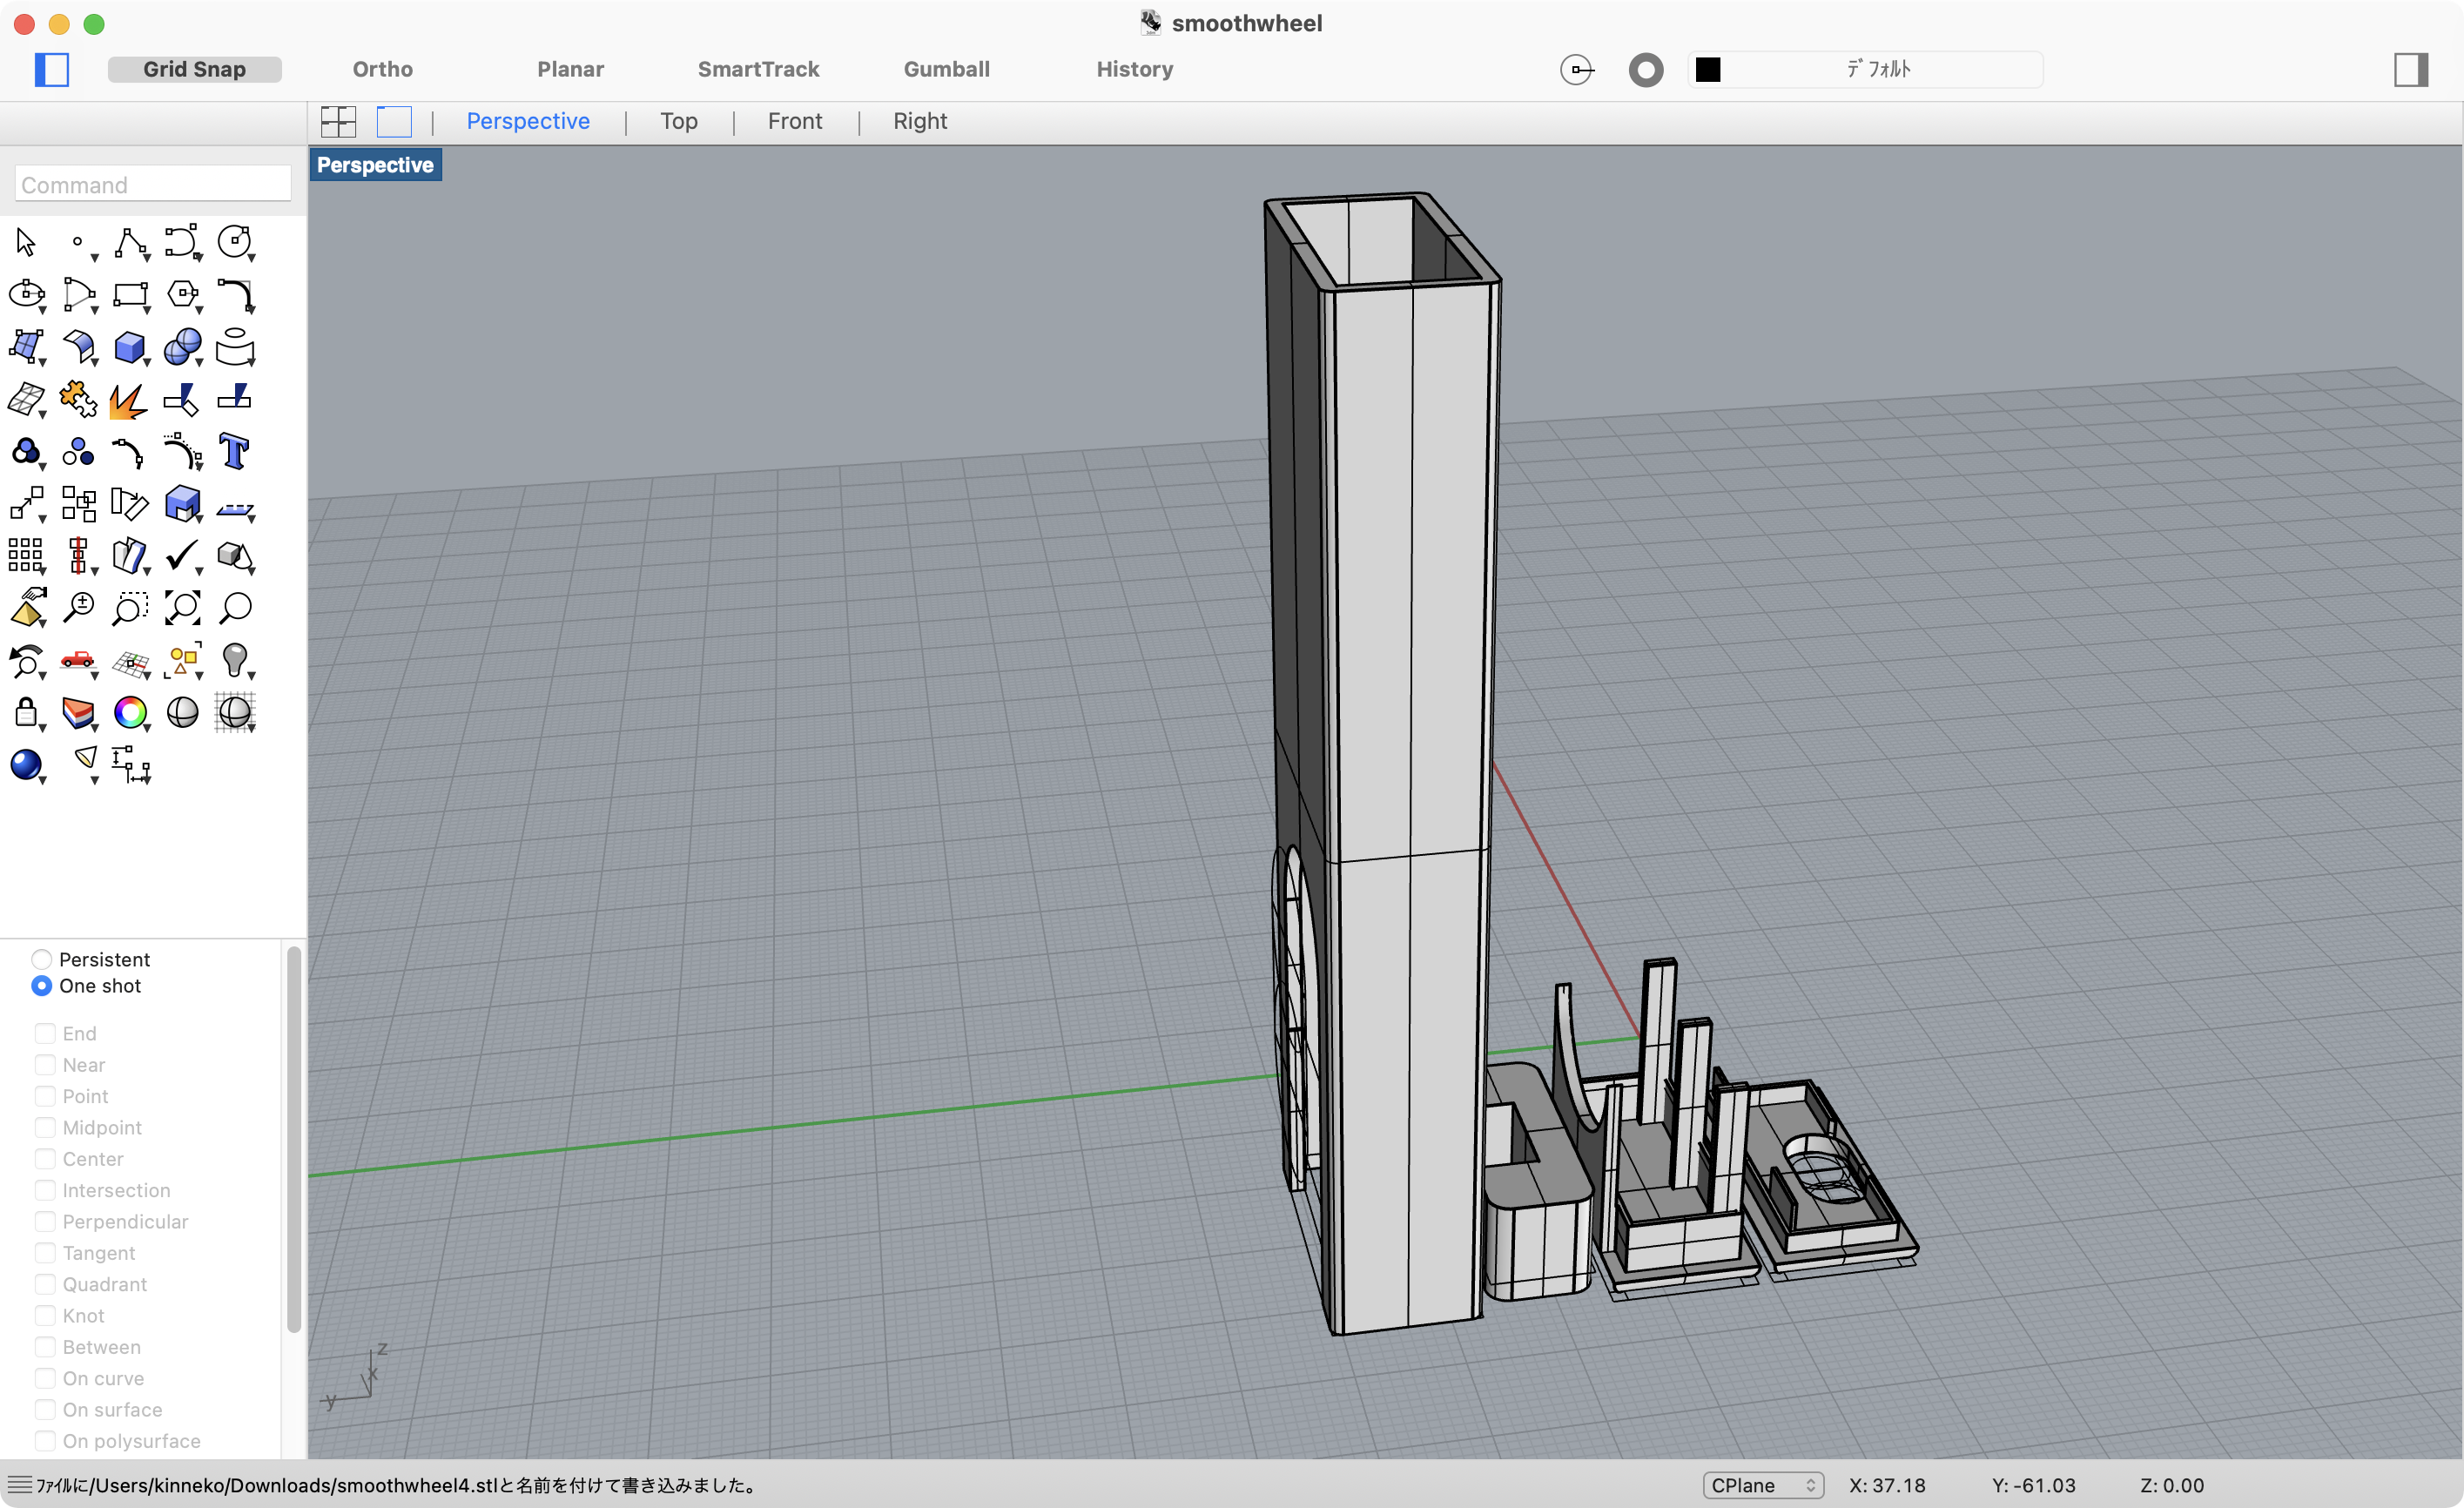Switch to the Top viewport tab
This screenshot has height=1508, width=2464.
pyautogui.click(x=679, y=121)
